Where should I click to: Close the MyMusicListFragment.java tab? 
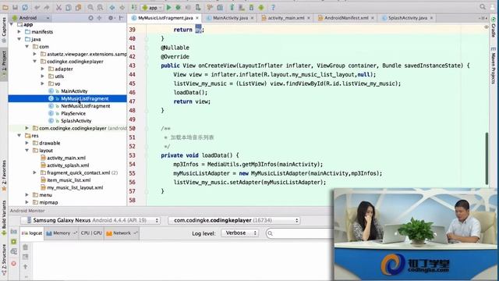click(197, 18)
